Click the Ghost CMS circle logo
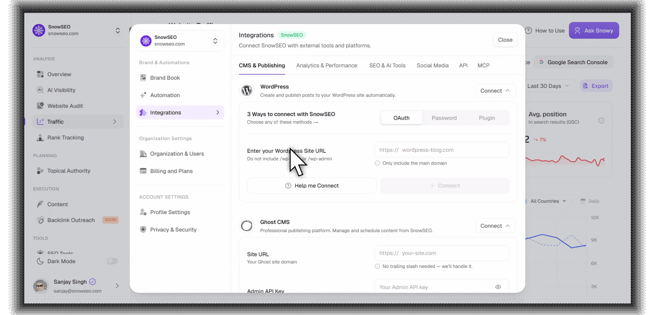Viewport: 655px width, 315px height. click(247, 226)
